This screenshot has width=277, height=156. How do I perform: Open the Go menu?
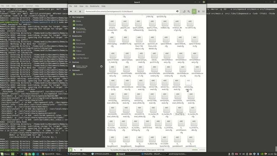(87, 6)
